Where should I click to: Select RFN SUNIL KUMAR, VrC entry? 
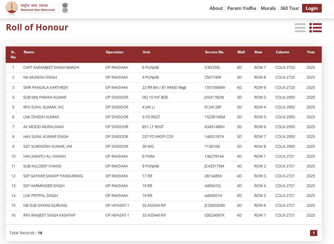pyautogui.click(x=44, y=107)
